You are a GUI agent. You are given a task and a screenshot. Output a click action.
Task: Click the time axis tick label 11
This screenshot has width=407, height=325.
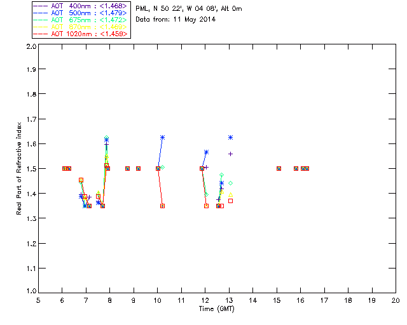pyautogui.click(x=181, y=300)
